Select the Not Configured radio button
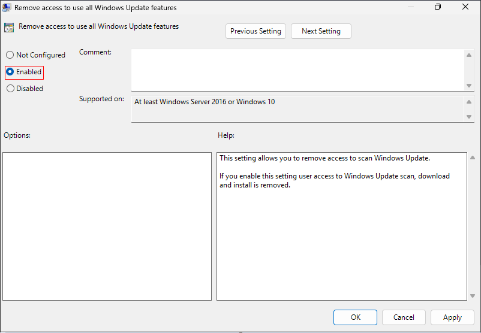Viewport: 481px width, 333px height. coord(10,55)
